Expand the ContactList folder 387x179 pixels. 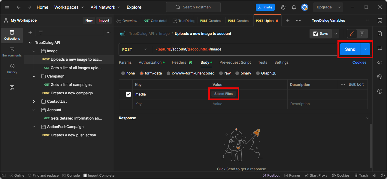pos(34,102)
